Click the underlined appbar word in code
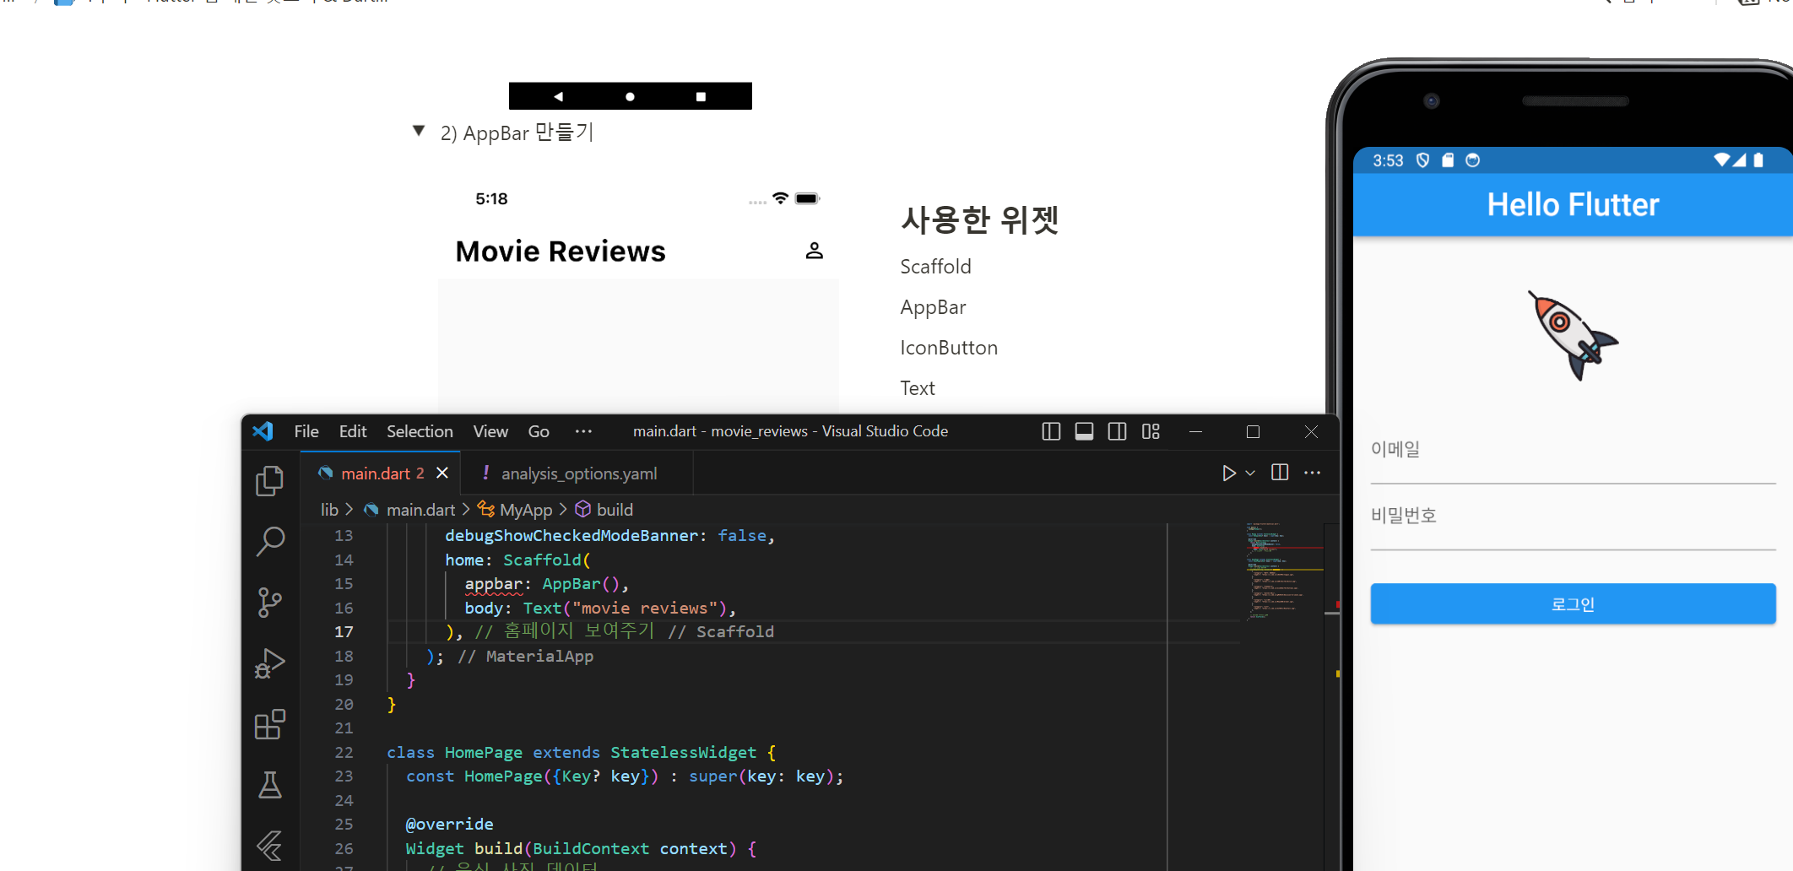Image resolution: width=1793 pixels, height=871 pixels. 494,584
